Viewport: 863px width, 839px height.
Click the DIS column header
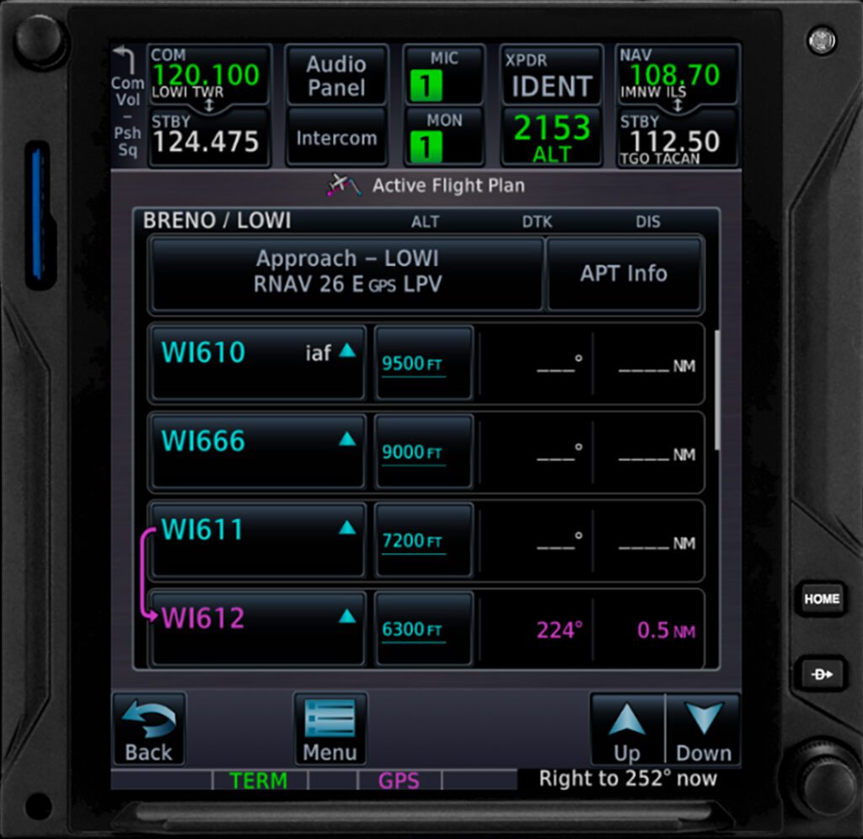tap(648, 221)
